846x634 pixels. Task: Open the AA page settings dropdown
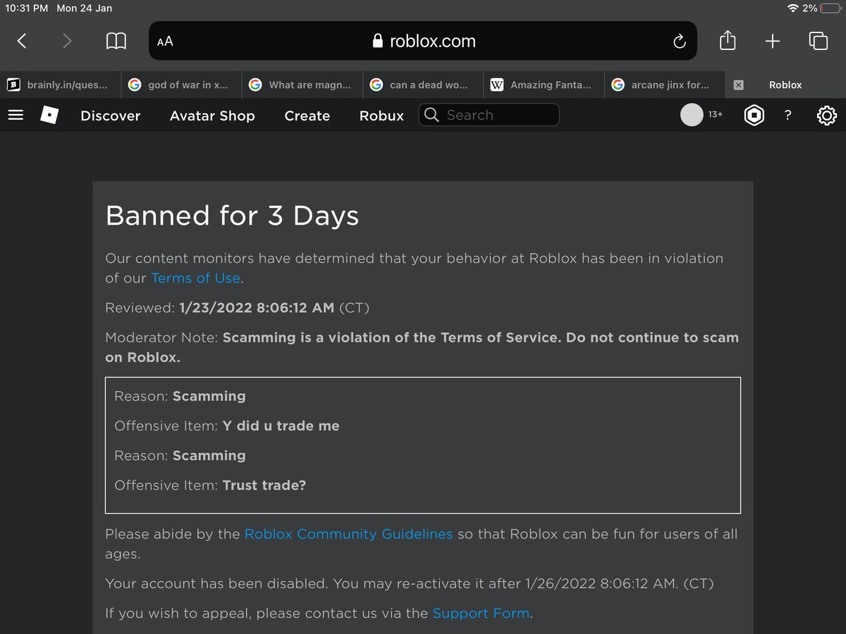pos(164,41)
